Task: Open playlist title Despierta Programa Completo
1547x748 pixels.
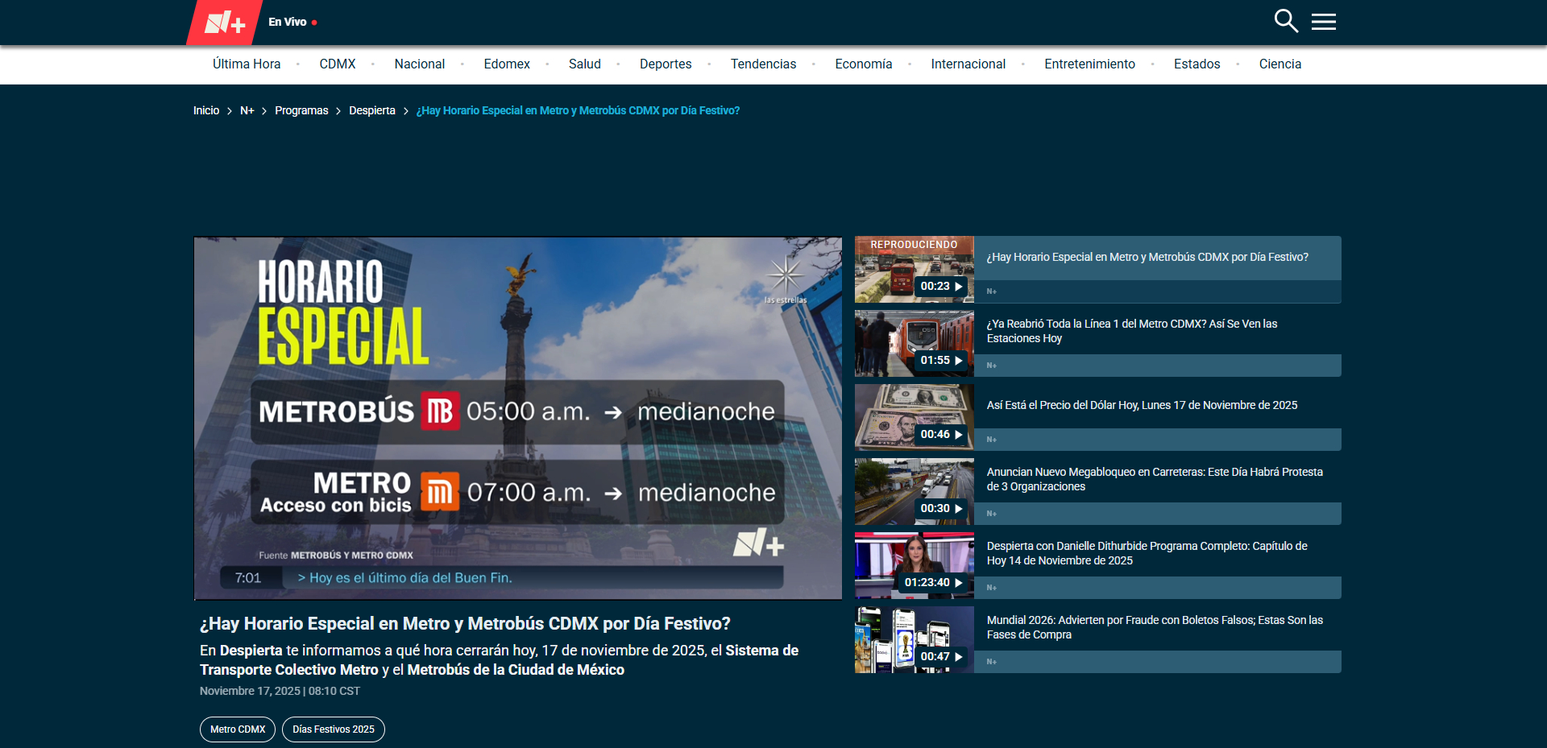Action: coord(1147,553)
